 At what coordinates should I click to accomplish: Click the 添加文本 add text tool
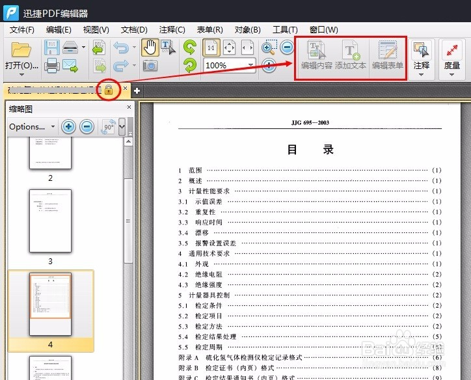(x=350, y=55)
